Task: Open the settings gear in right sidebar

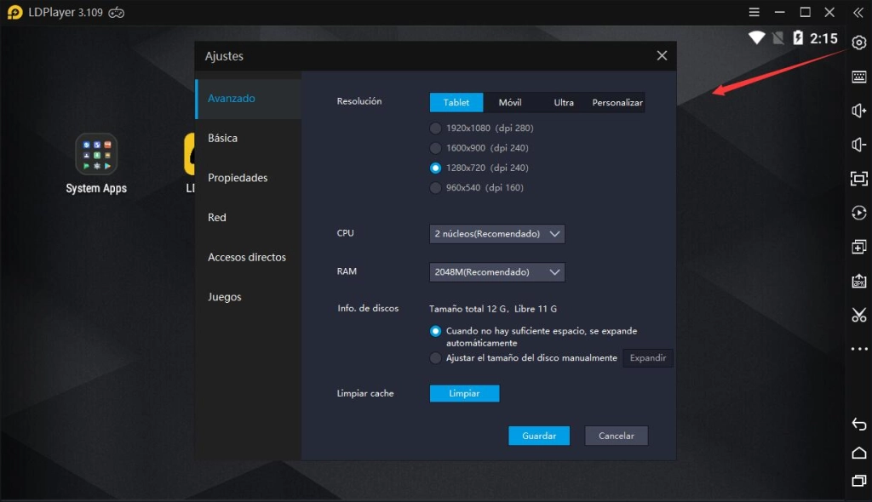Action: [858, 43]
